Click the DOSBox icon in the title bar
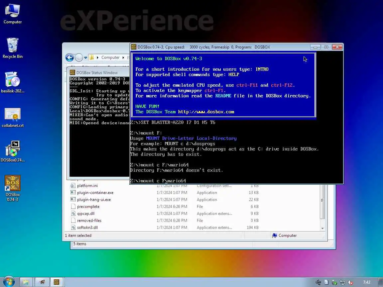Screen dimensions: 383x287 tap(134, 47)
